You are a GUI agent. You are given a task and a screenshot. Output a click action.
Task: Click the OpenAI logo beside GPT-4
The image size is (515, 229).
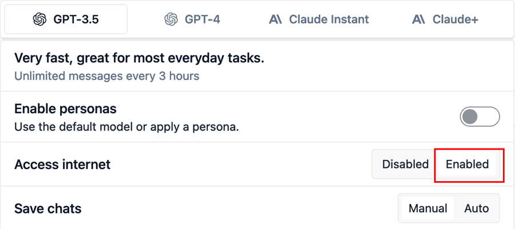click(171, 19)
